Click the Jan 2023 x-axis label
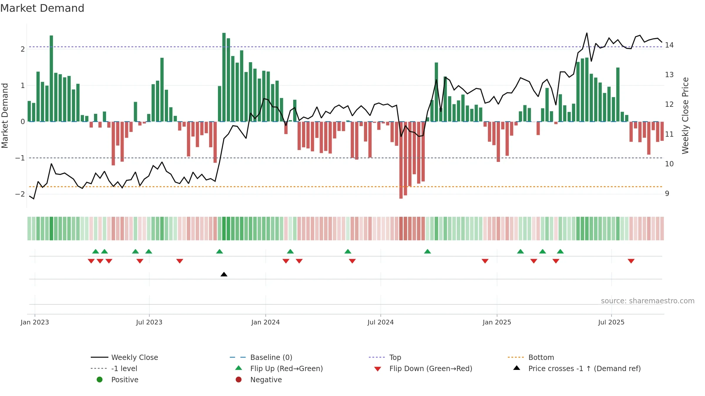The image size is (705, 396). tap(35, 322)
